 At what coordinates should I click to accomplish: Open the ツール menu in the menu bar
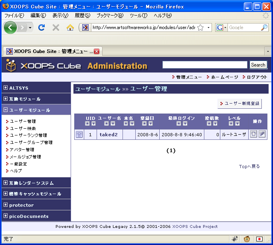click(138, 16)
